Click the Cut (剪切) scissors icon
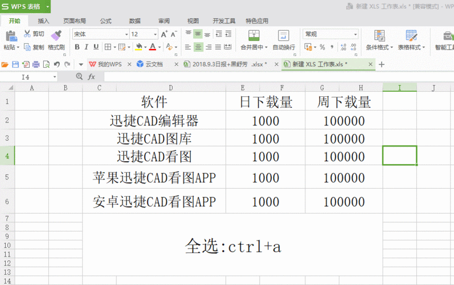The width and height of the screenshot is (454, 285). pyautogui.click(x=27, y=34)
